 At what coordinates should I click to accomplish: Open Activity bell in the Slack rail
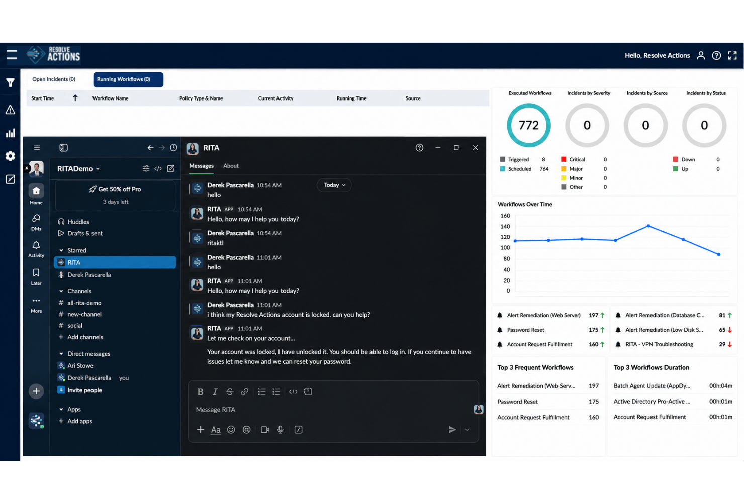[36, 249]
